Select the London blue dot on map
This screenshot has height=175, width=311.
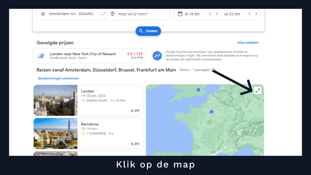coord(198,90)
